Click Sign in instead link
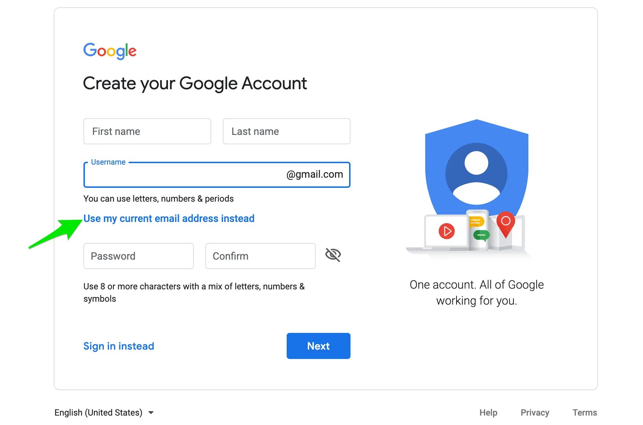 [x=119, y=346]
